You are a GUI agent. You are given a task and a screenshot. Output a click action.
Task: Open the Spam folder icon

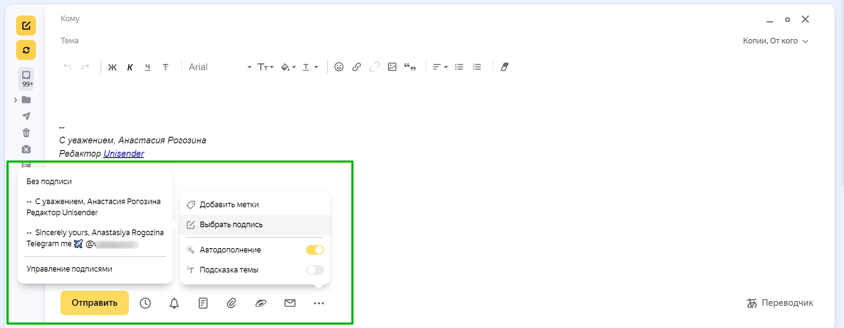[26, 149]
